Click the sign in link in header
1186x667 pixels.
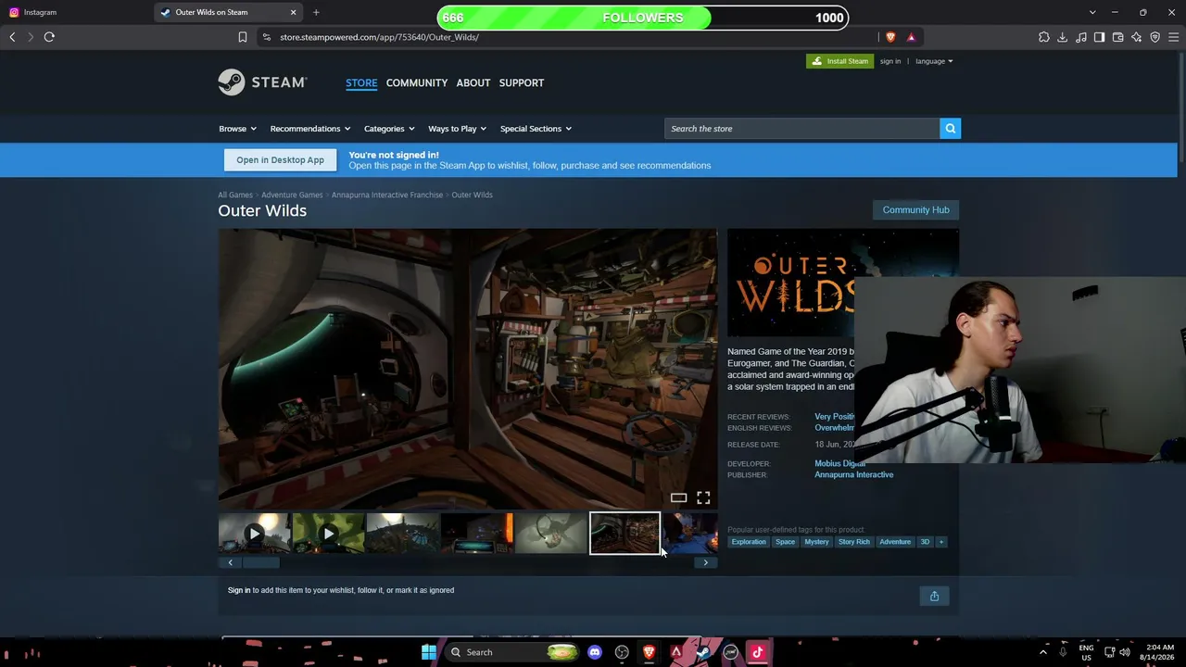point(890,61)
